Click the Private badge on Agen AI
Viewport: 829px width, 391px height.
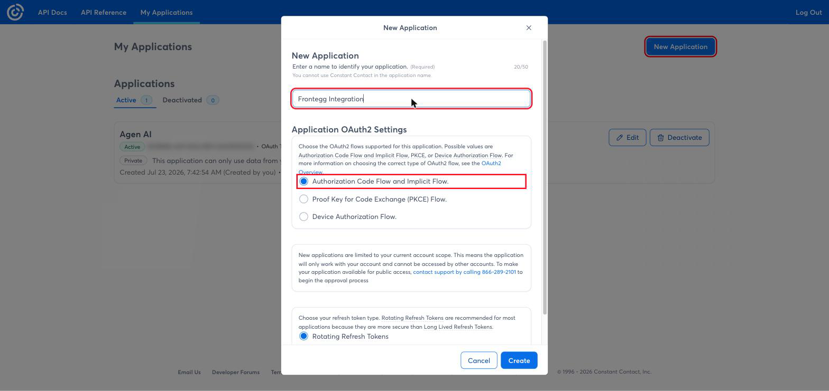133,160
